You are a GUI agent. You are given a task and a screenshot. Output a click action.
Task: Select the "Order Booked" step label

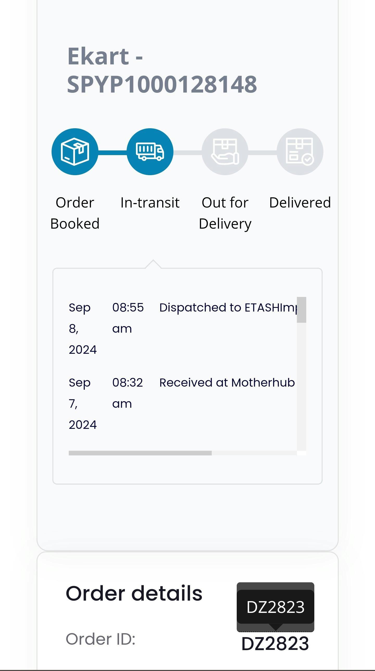(75, 213)
